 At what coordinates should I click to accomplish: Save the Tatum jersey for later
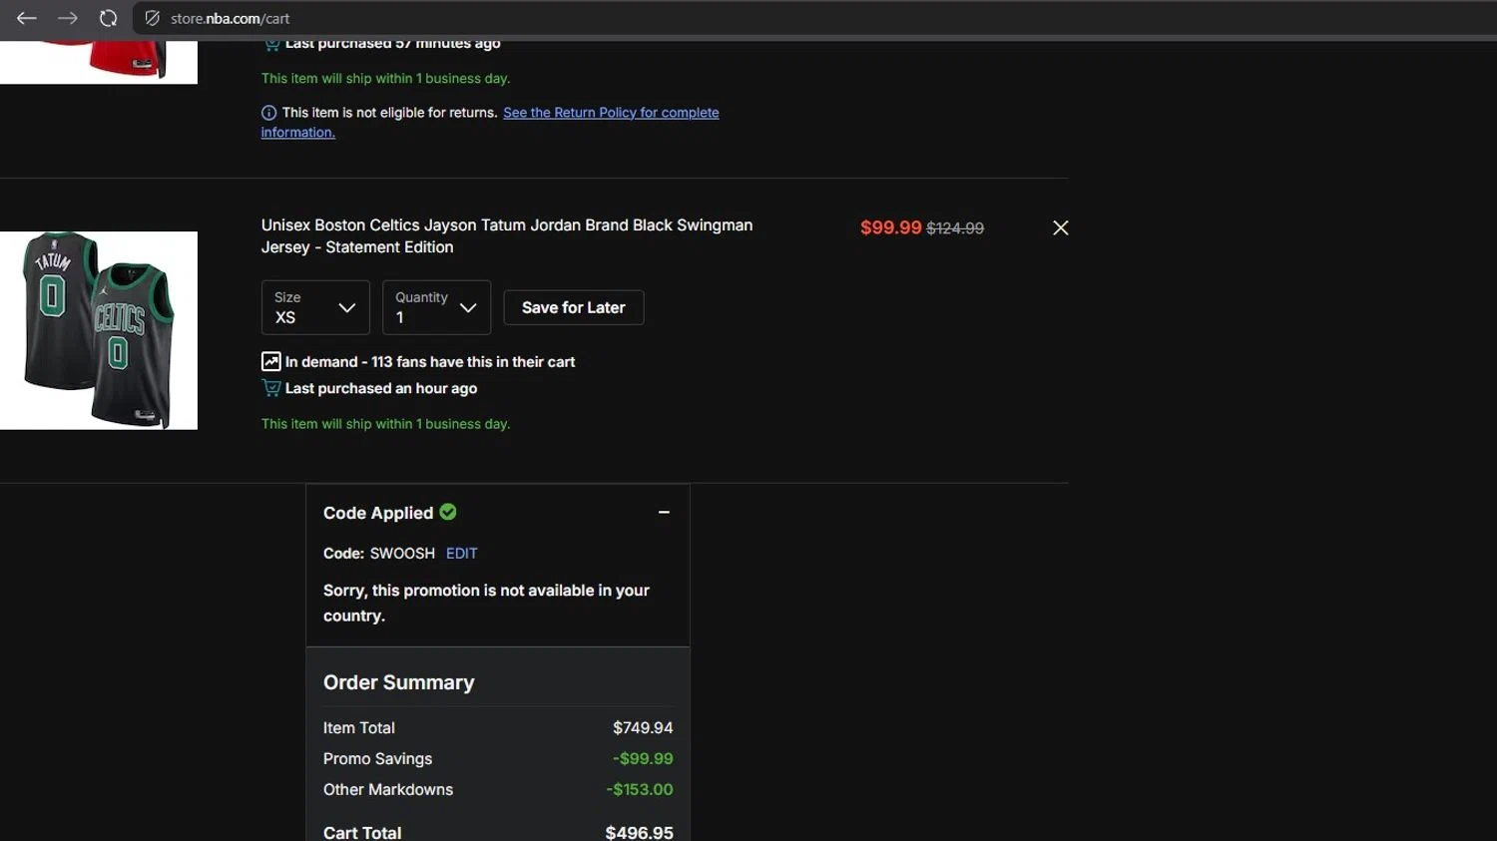(x=574, y=307)
